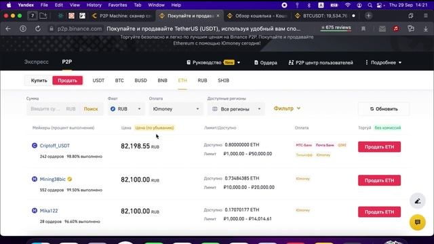Click the Wi-Fi status icon

[348, 5]
